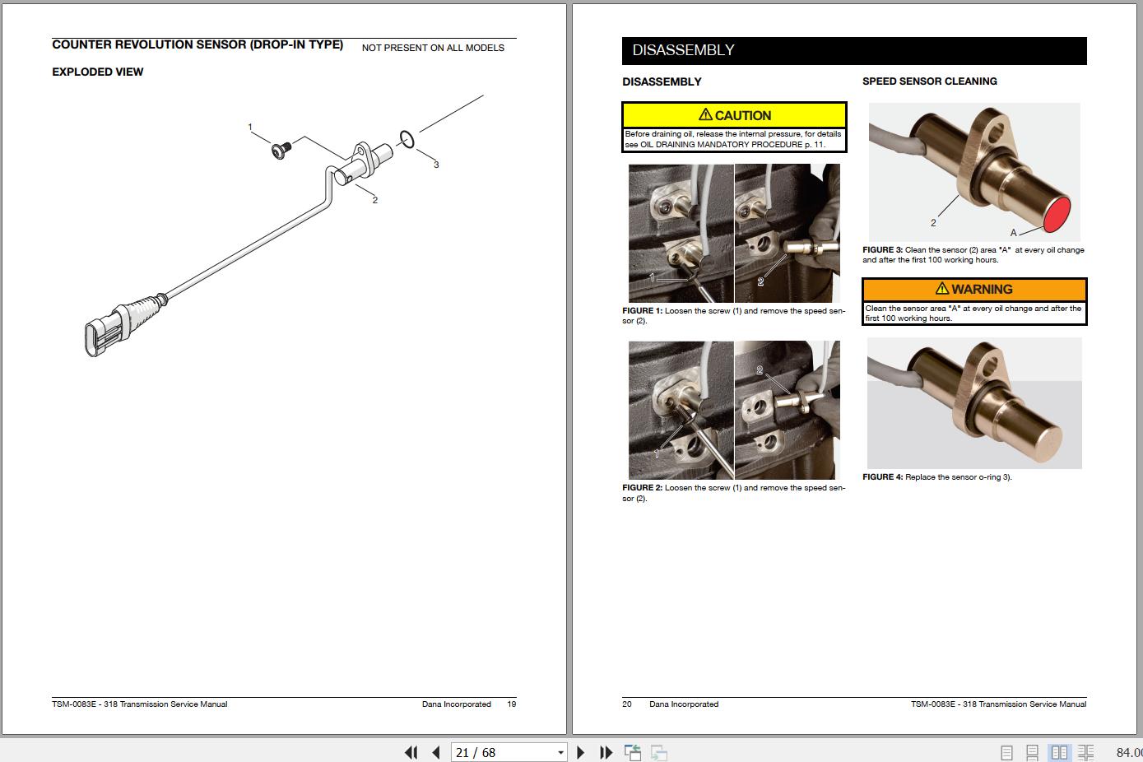Click the FIGURE 4 sensor o-ring photo
The image size is (1143, 762).
974,403
